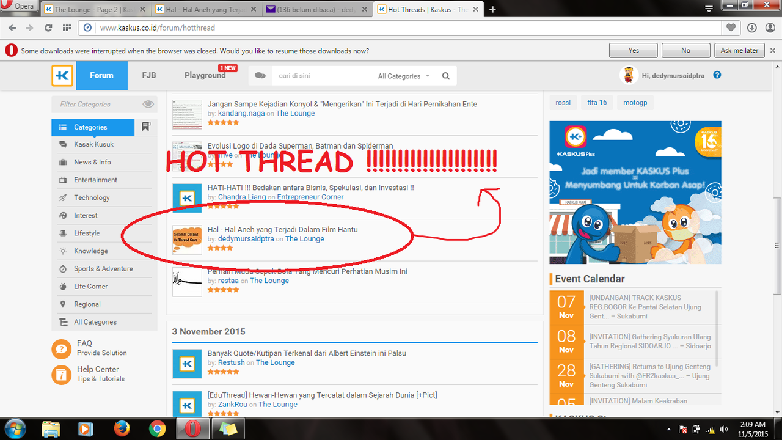Viewport: 782px width, 440px height.
Task: Open the Playground navigation tab
Action: pos(205,75)
